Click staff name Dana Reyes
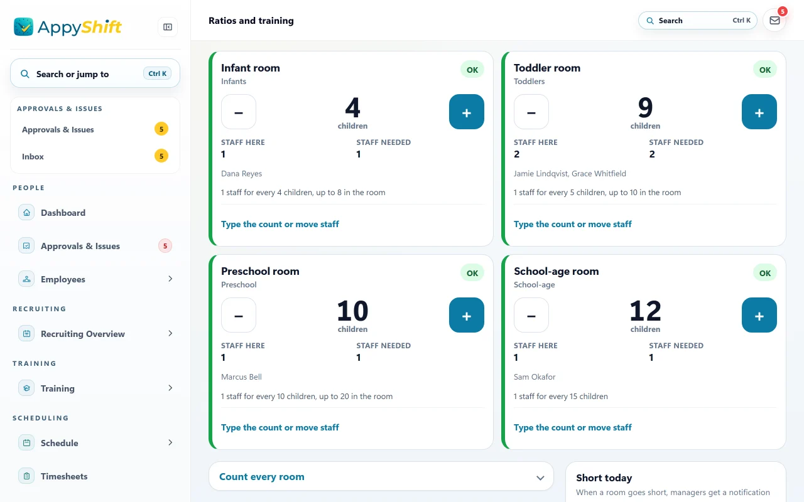 [241, 174]
